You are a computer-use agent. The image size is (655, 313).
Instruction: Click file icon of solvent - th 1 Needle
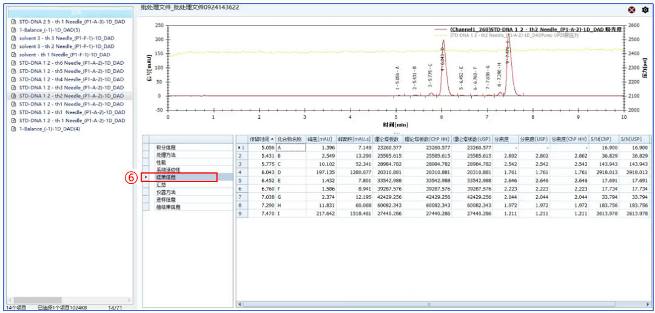[14, 55]
